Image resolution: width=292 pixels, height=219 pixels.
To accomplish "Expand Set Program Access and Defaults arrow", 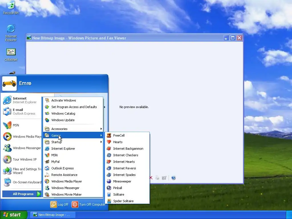I will click(105, 107).
